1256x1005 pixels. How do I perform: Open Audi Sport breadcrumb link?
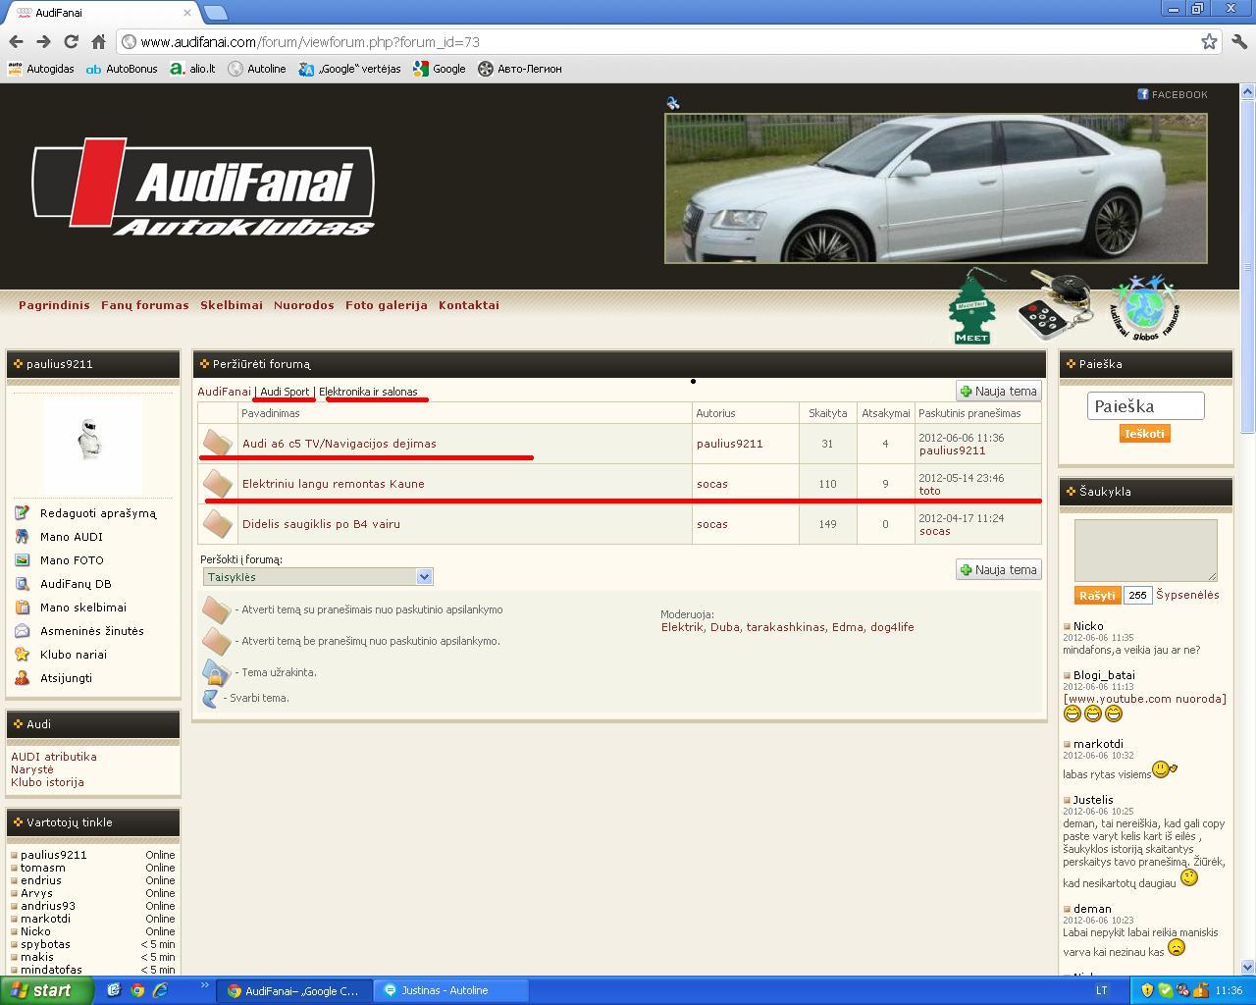pyautogui.click(x=285, y=392)
